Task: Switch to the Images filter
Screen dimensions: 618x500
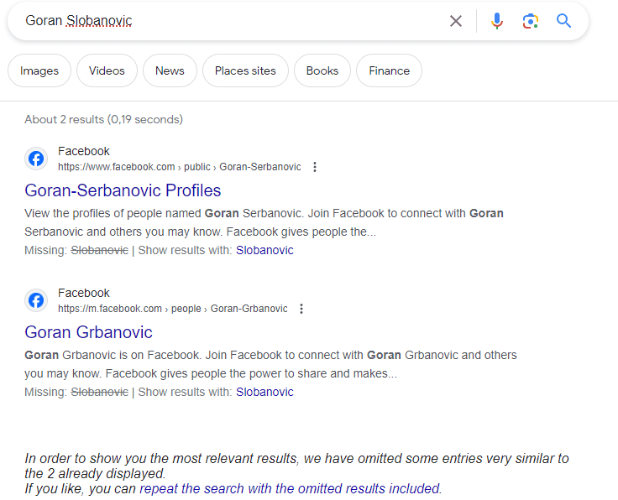Action: (39, 70)
